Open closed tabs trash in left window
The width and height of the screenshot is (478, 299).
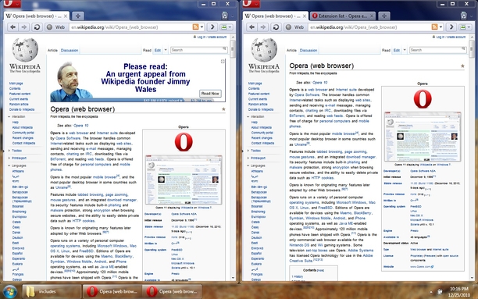[225, 16]
